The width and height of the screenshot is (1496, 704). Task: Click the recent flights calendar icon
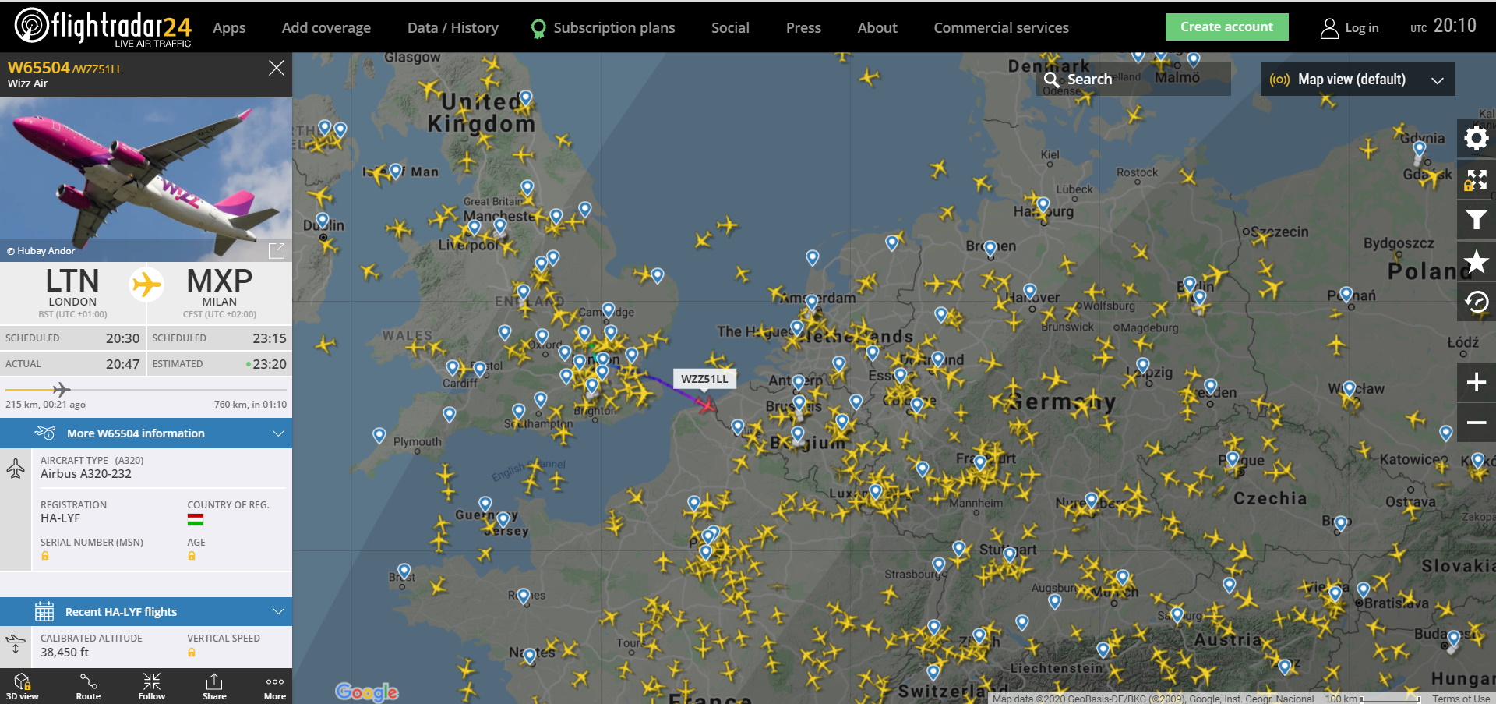click(x=44, y=612)
